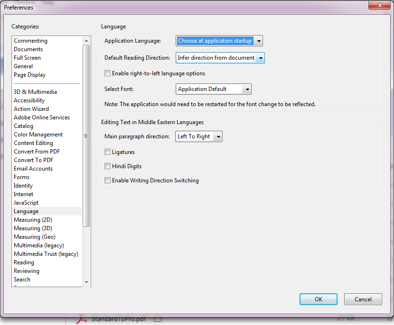Enable the Ligatures option

(x=107, y=153)
